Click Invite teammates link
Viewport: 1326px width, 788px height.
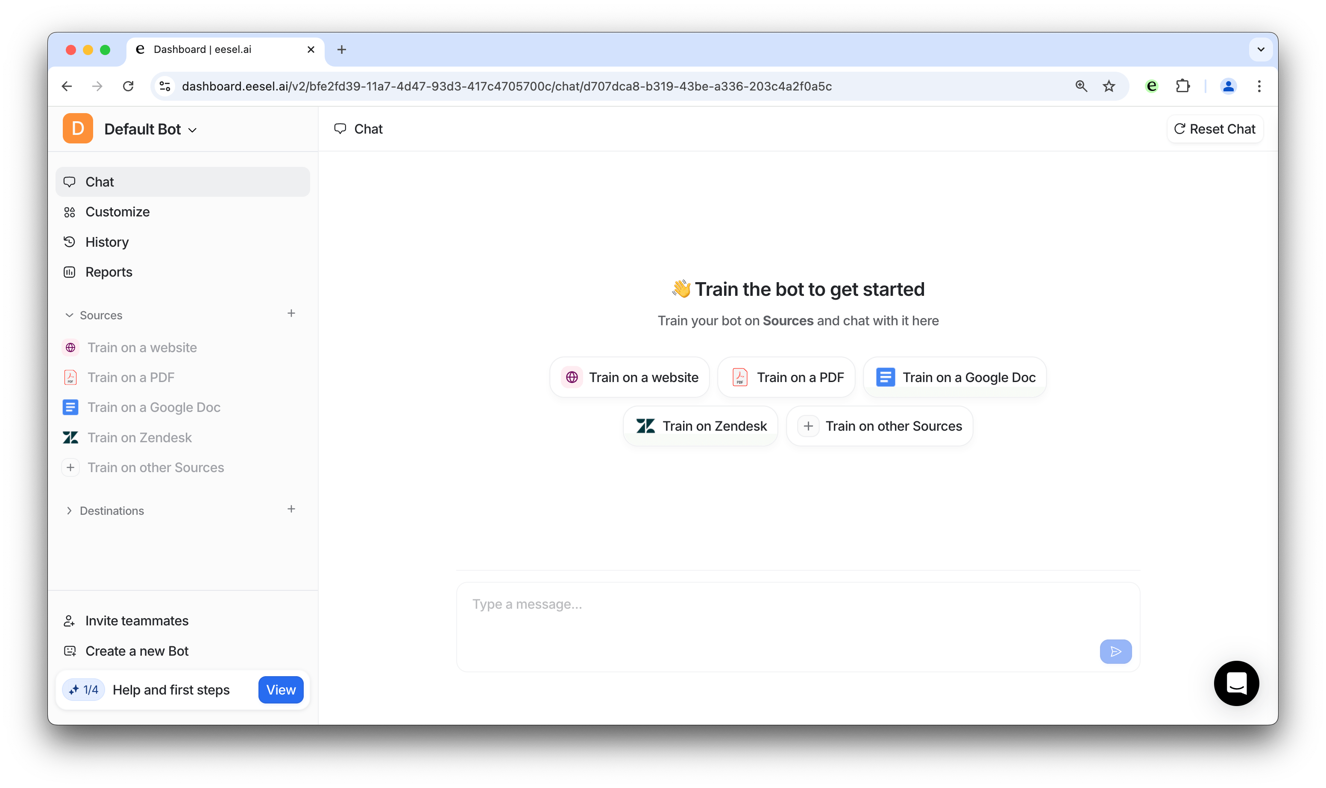136,620
